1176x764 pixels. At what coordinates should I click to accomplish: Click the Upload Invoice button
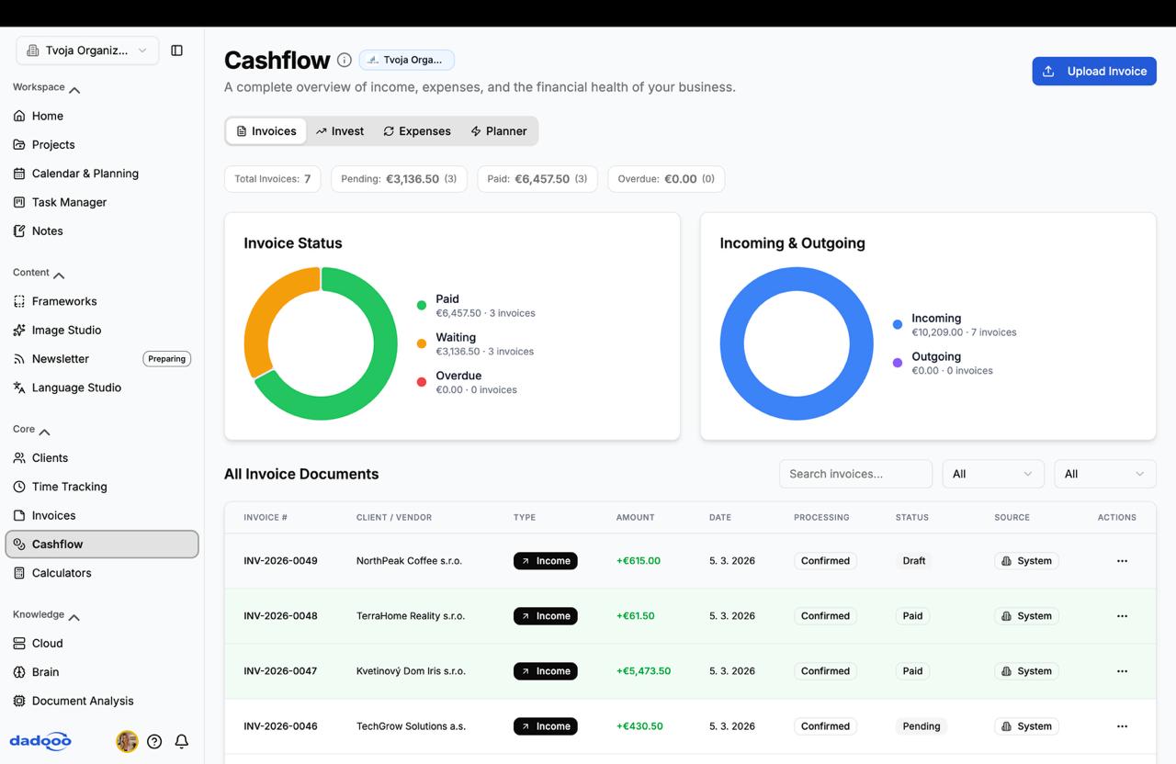[1093, 71]
